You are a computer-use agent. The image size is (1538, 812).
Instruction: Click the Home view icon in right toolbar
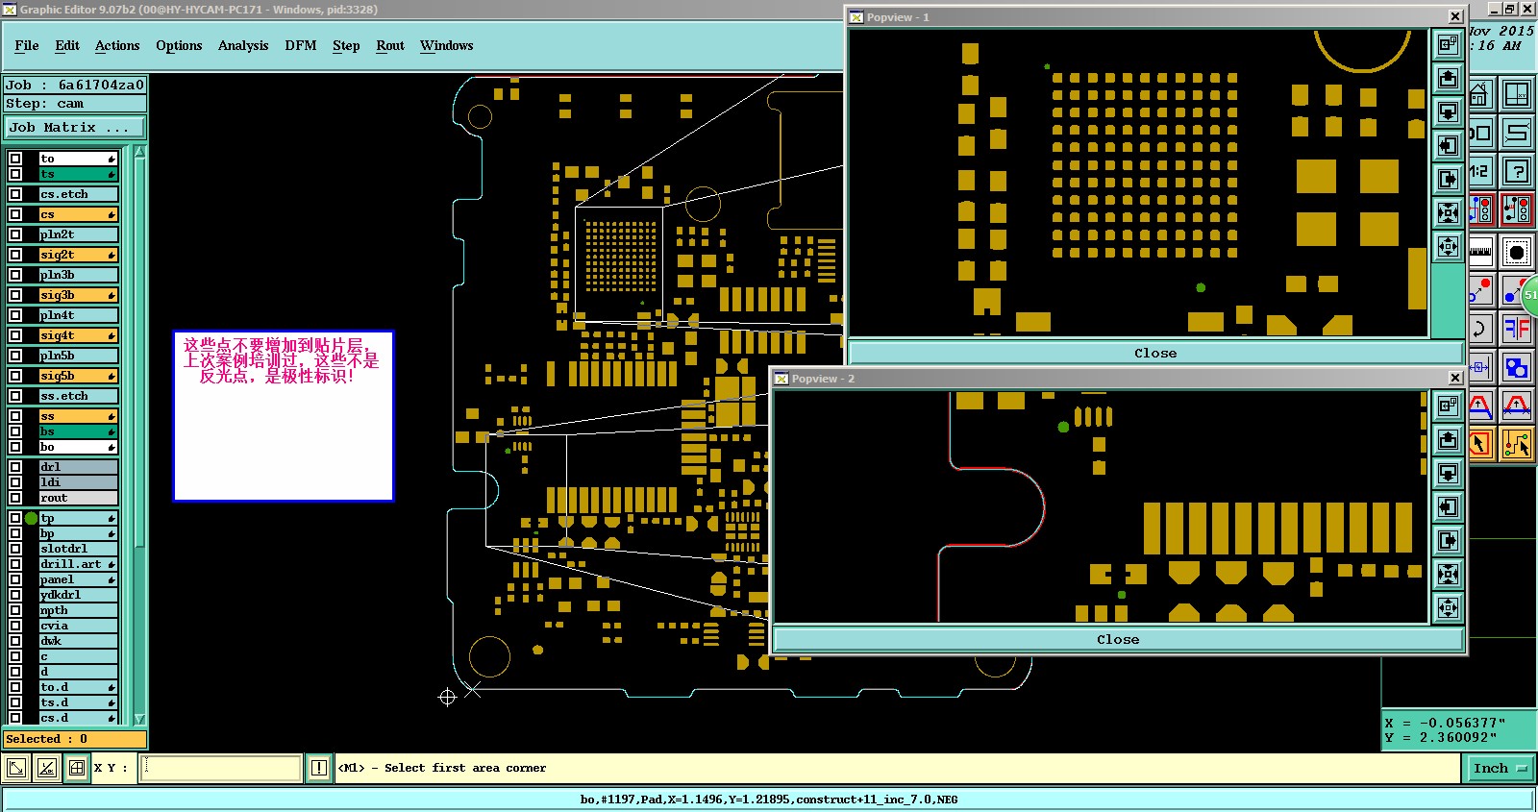click(1480, 94)
